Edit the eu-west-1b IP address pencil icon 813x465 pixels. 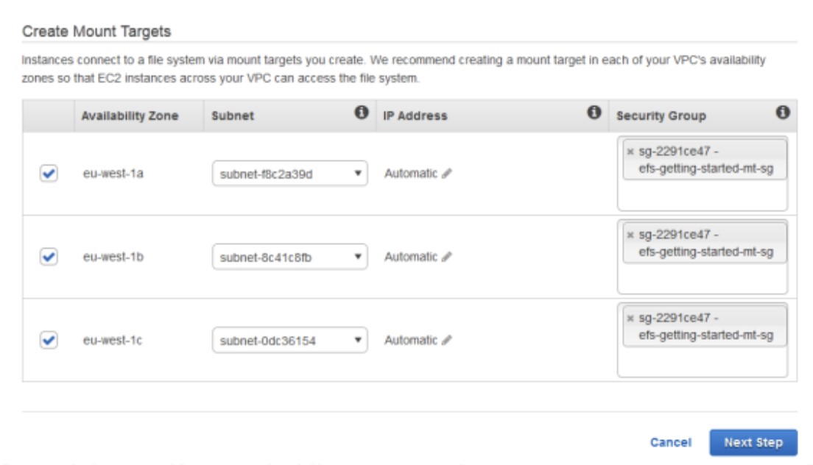click(x=446, y=258)
